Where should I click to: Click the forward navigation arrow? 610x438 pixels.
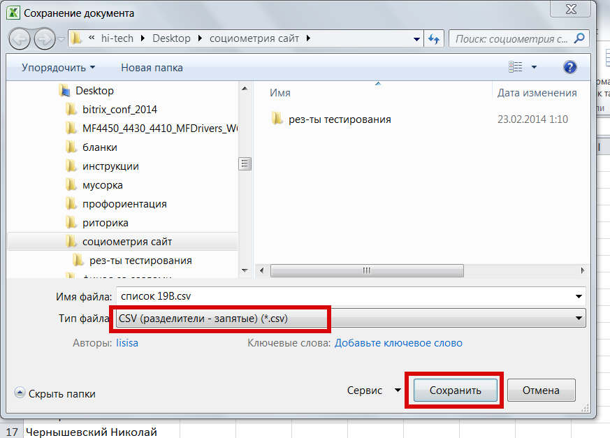(x=44, y=38)
